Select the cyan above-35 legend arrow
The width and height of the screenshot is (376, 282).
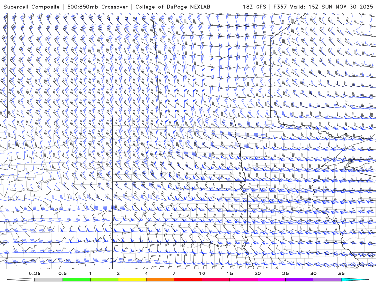[x=355, y=280]
